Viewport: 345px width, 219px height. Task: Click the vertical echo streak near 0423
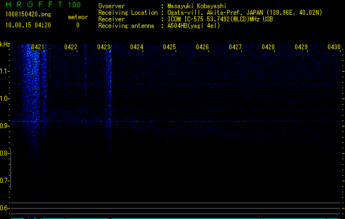click(x=109, y=88)
